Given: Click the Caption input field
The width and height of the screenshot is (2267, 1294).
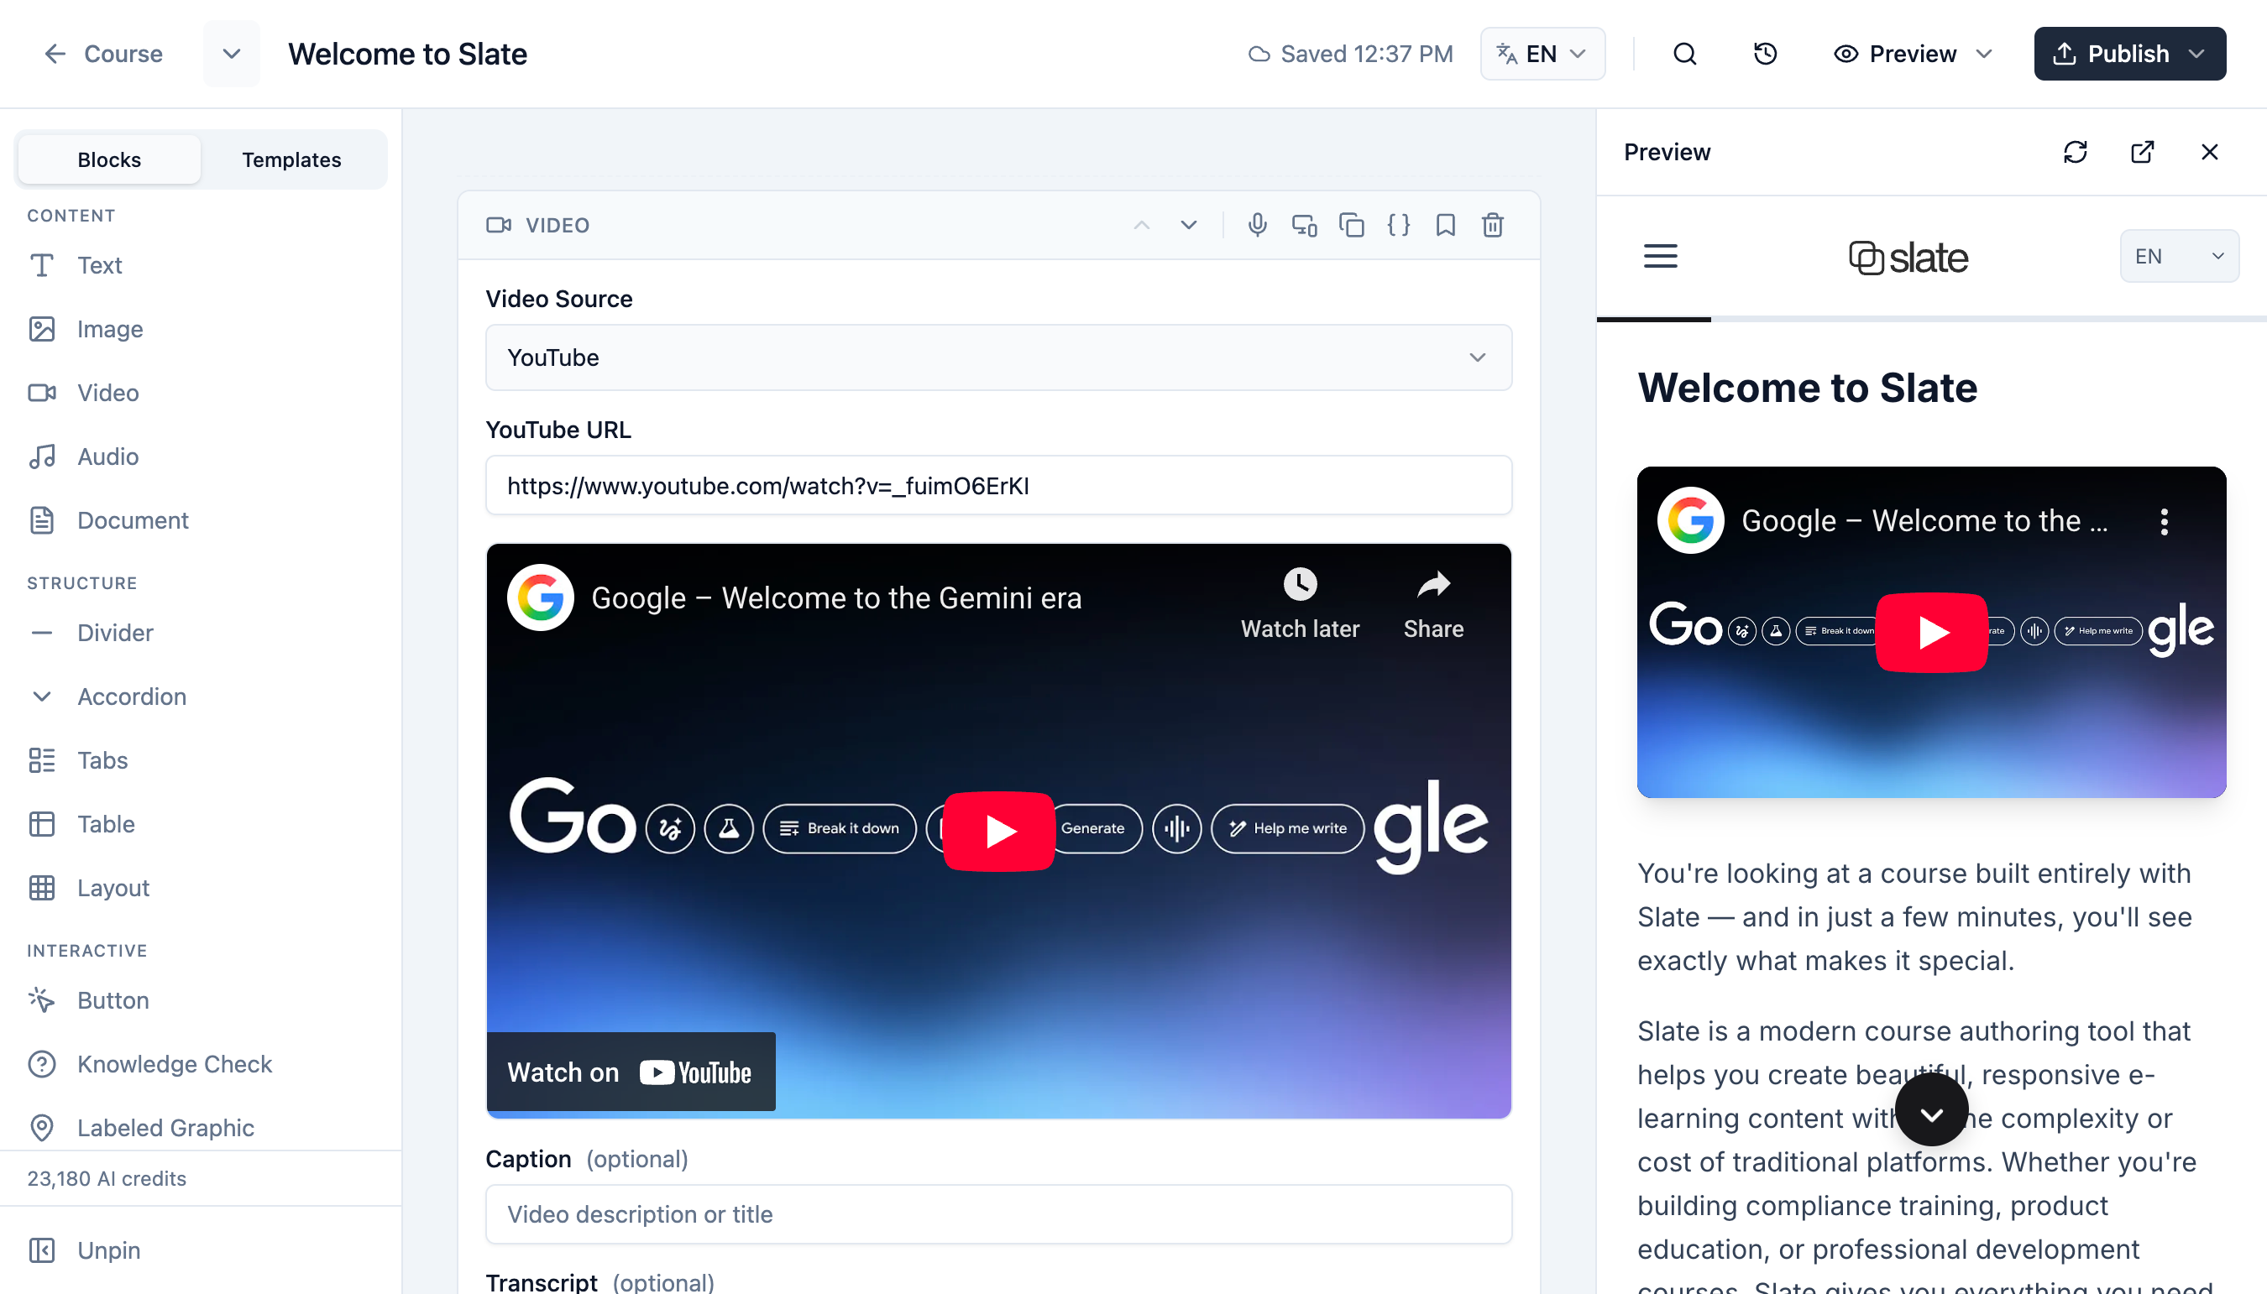Looking at the screenshot, I should coord(997,1214).
